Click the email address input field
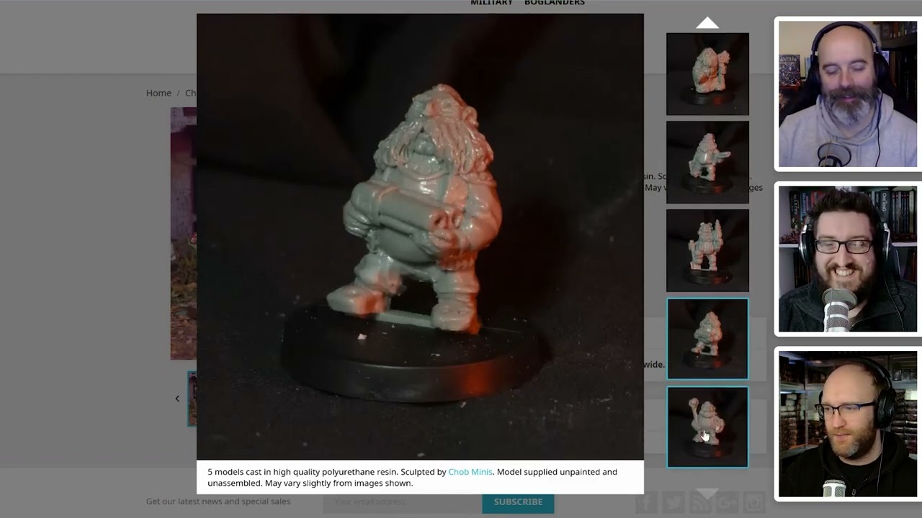 401,501
